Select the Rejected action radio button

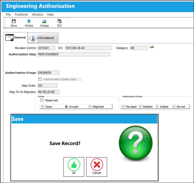tap(90, 107)
